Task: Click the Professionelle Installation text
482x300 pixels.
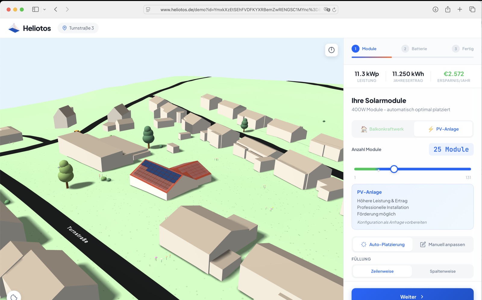Action: click(x=383, y=208)
